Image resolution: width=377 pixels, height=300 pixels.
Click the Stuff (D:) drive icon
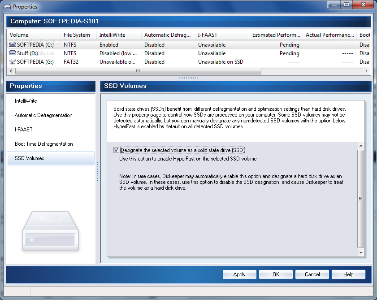point(13,53)
